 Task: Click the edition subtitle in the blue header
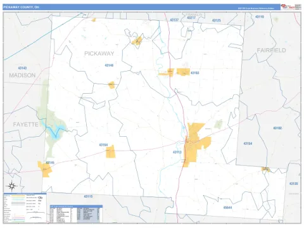coord(256,8)
